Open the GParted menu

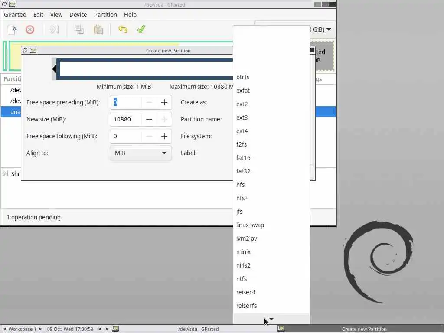pyautogui.click(x=15, y=15)
